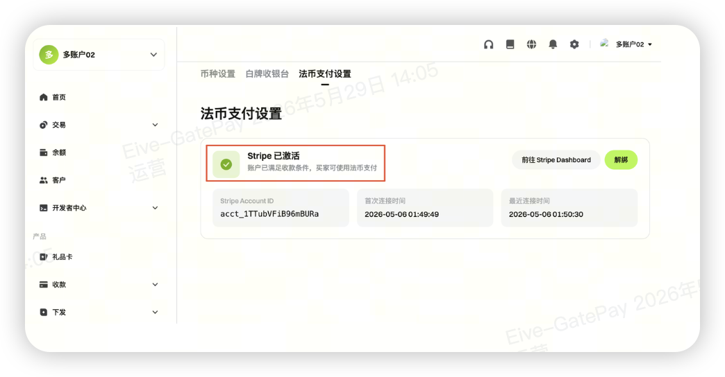The height and width of the screenshot is (377, 725).
Task: Open notifications bell icon
Action: tap(553, 44)
